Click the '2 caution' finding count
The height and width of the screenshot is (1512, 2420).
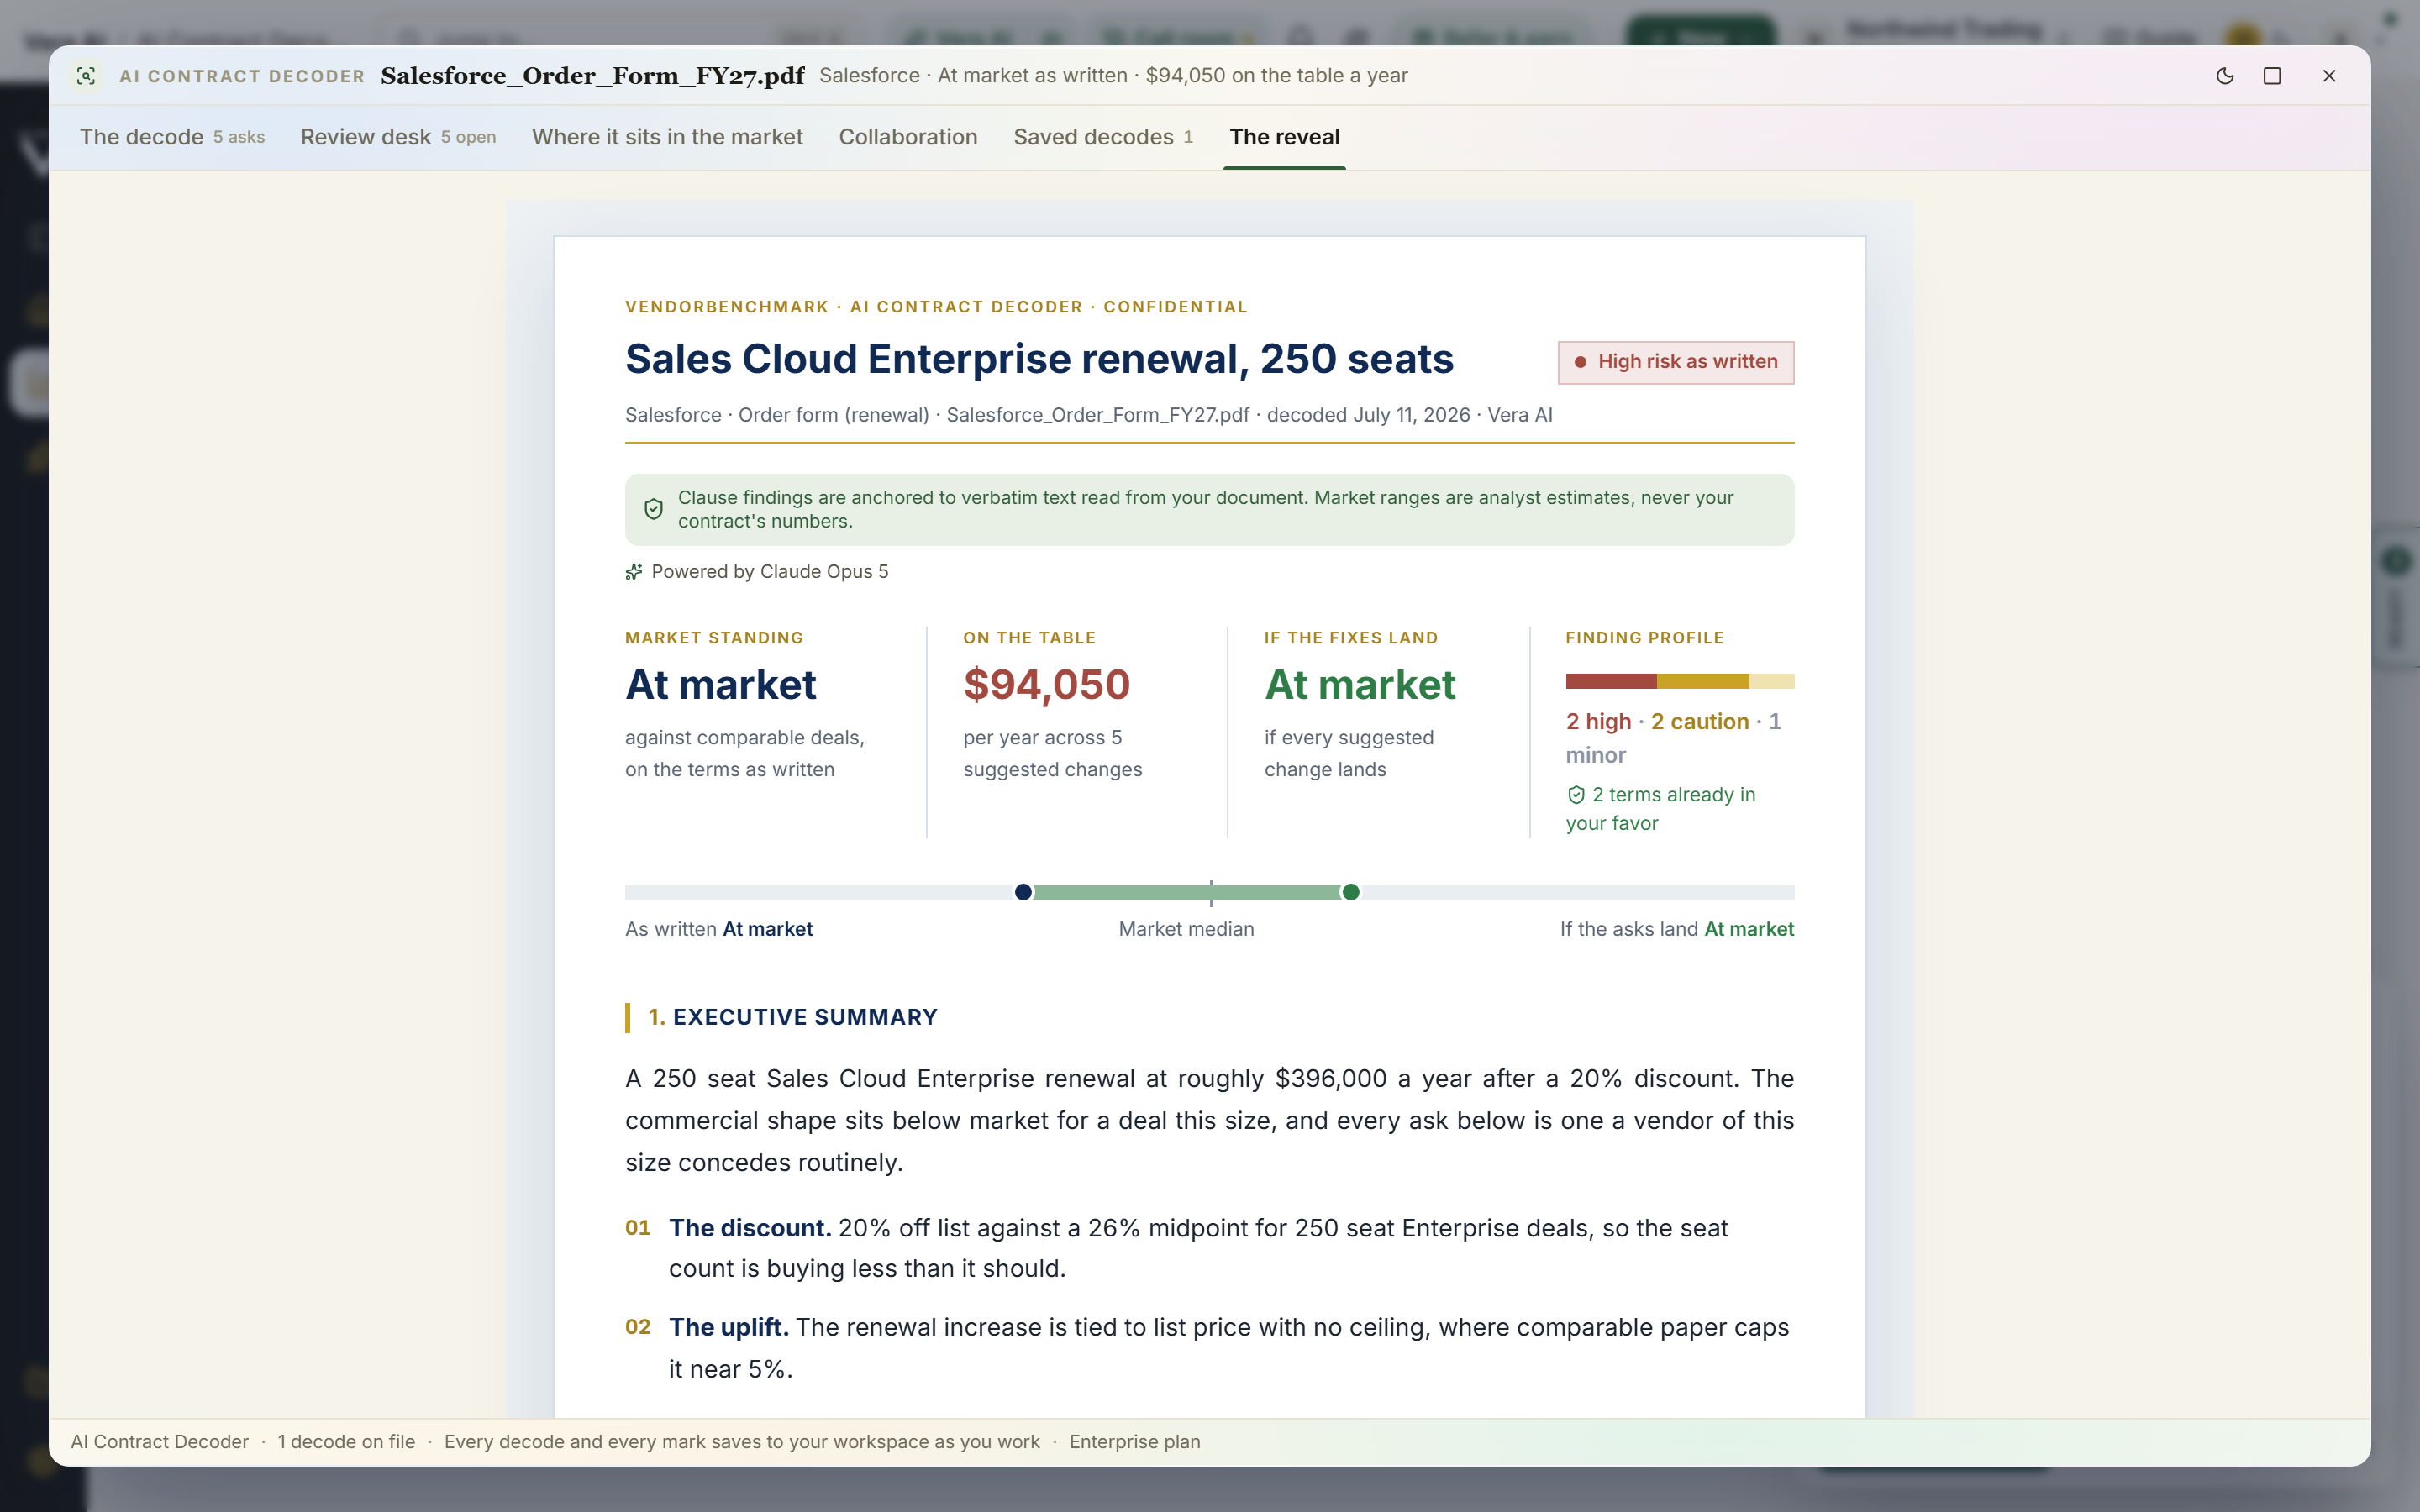[1700, 722]
